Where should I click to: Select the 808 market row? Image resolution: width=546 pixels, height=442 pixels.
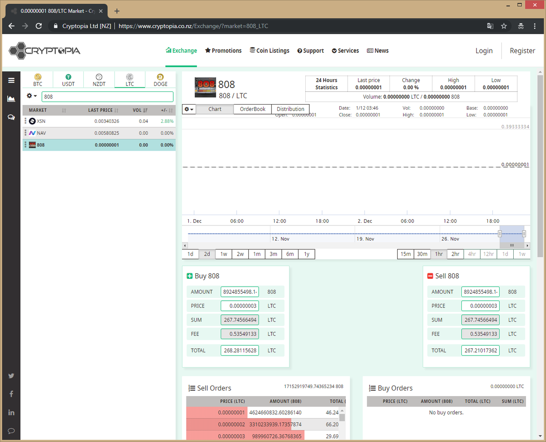[99, 145]
